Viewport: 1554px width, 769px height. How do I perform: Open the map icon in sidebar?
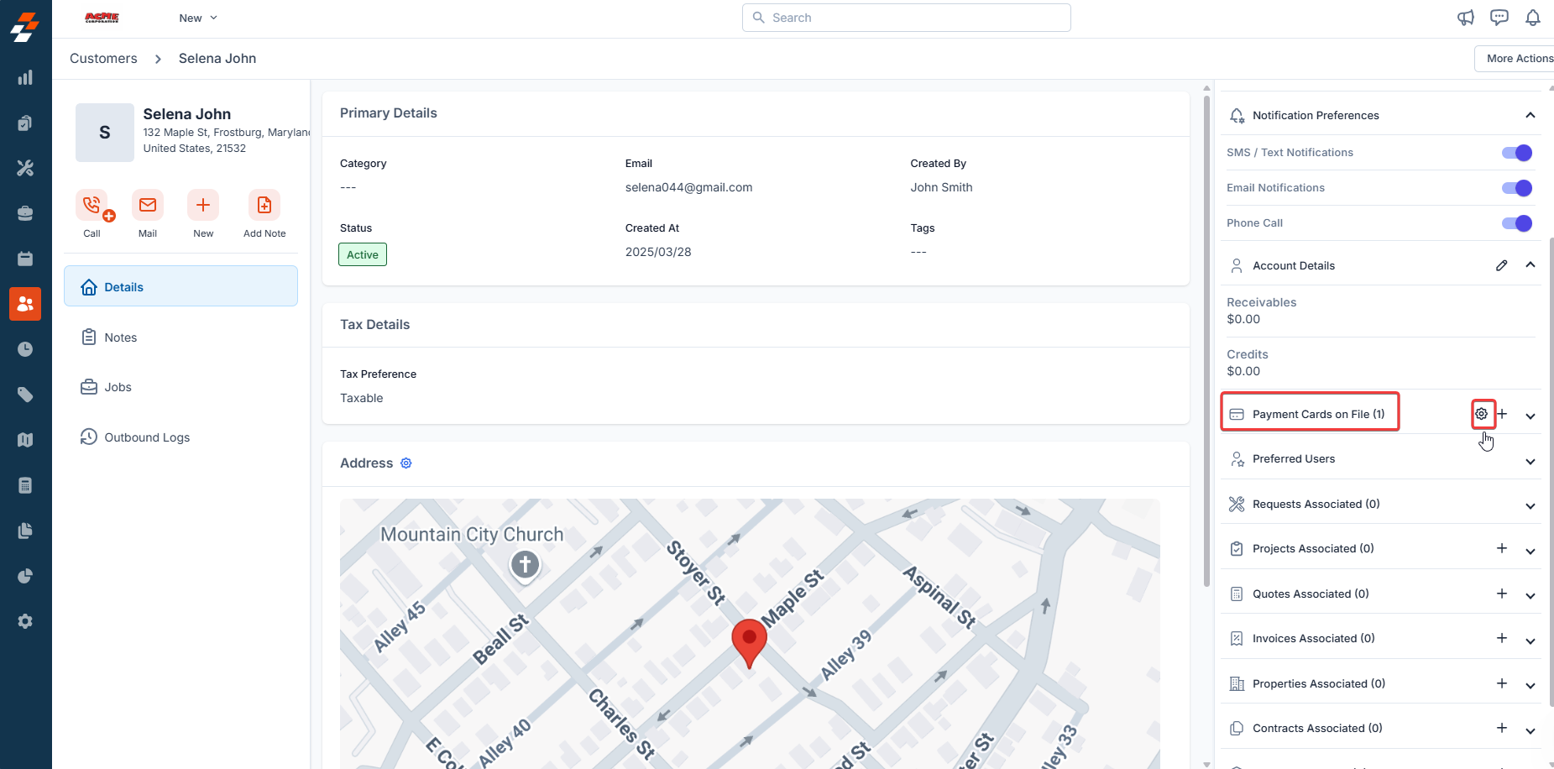pyautogui.click(x=25, y=440)
